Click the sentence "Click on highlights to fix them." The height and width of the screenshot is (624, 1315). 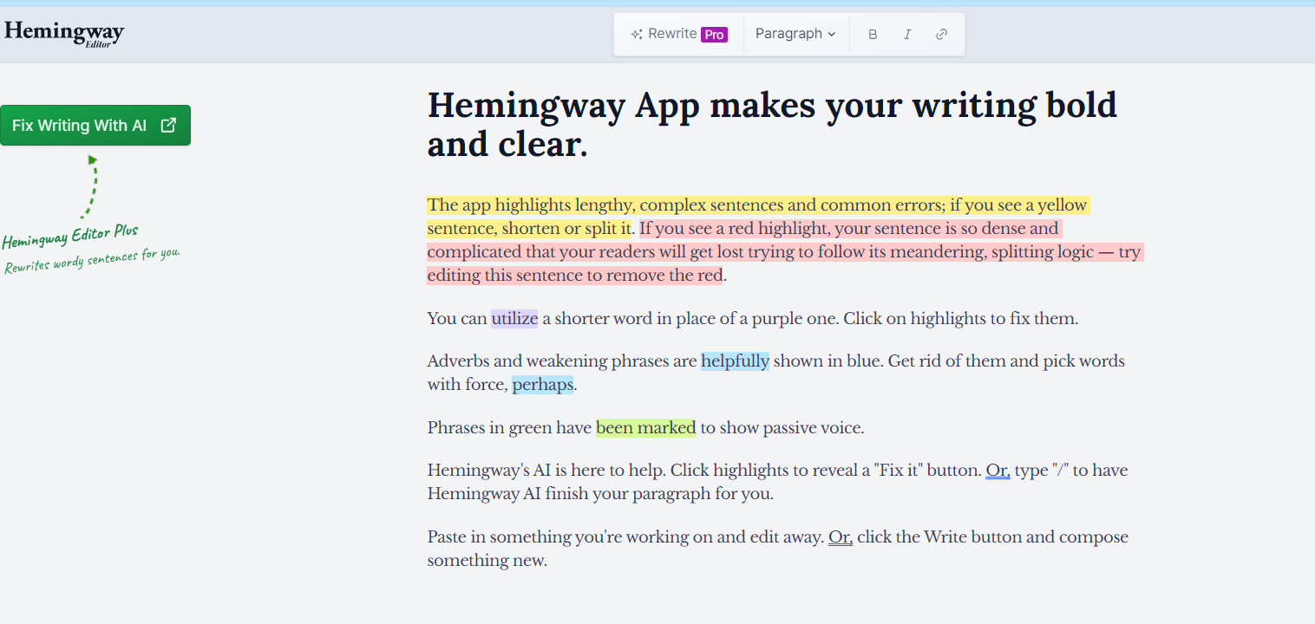[x=960, y=318]
